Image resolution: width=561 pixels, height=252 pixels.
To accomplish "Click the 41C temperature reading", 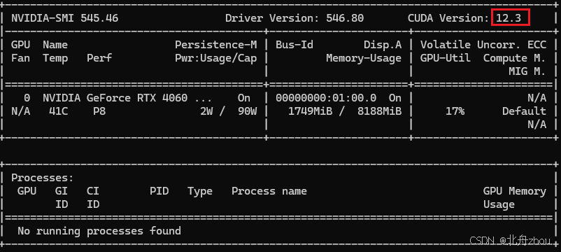I will tap(58, 111).
